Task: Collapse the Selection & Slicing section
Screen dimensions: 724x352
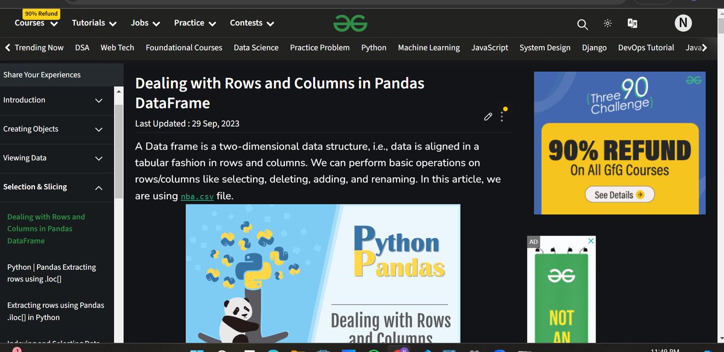Action: coord(57,187)
